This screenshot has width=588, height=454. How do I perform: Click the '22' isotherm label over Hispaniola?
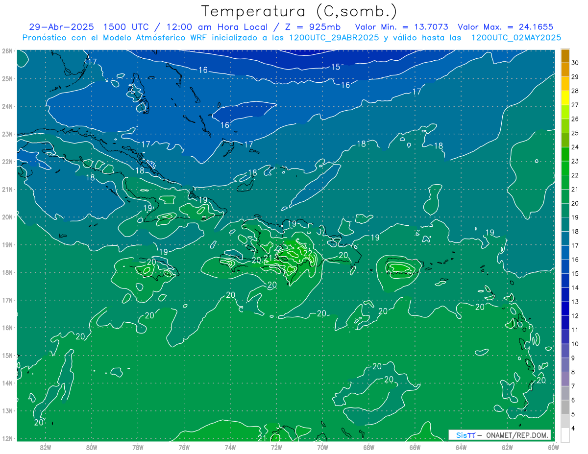tap(308, 253)
